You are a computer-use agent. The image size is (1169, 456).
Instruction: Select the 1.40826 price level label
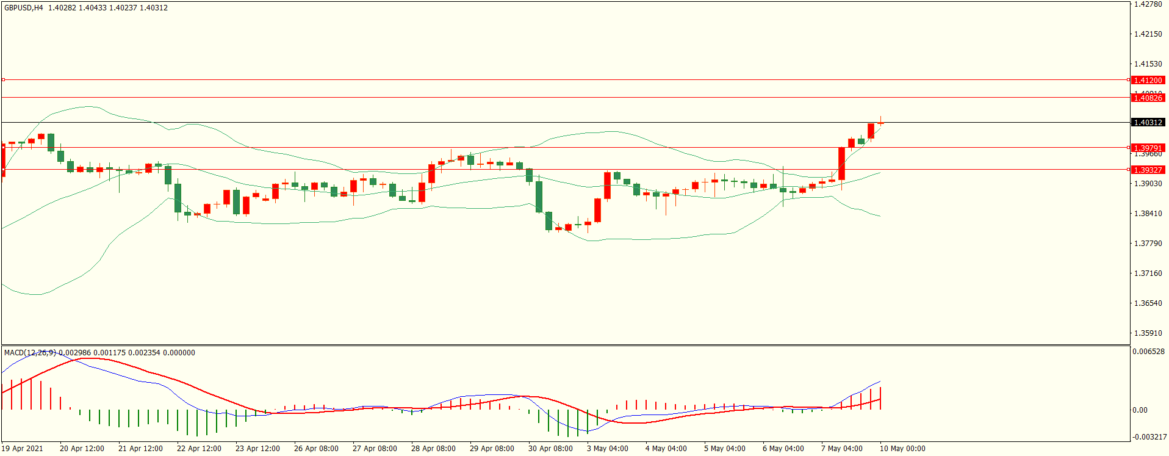pyautogui.click(x=1147, y=98)
